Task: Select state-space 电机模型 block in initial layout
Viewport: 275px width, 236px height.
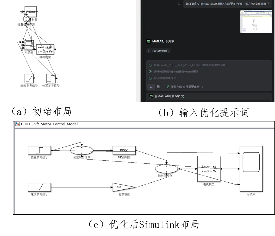Action: [x=45, y=49]
